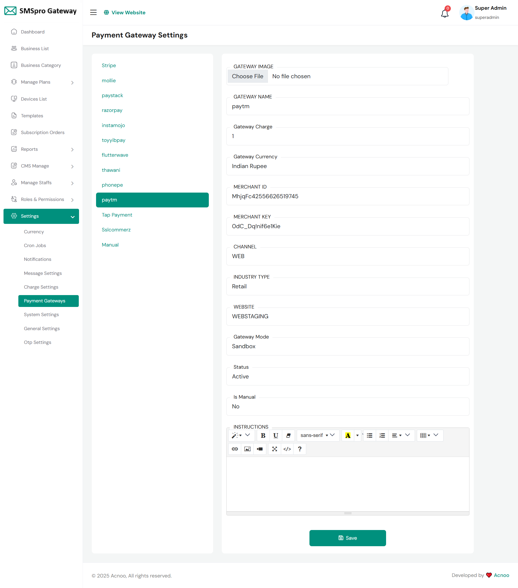Image resolution: width=518 pixels, height=588 pixels.
Task: Open the editor help question mark
Action: click(299, 449)
